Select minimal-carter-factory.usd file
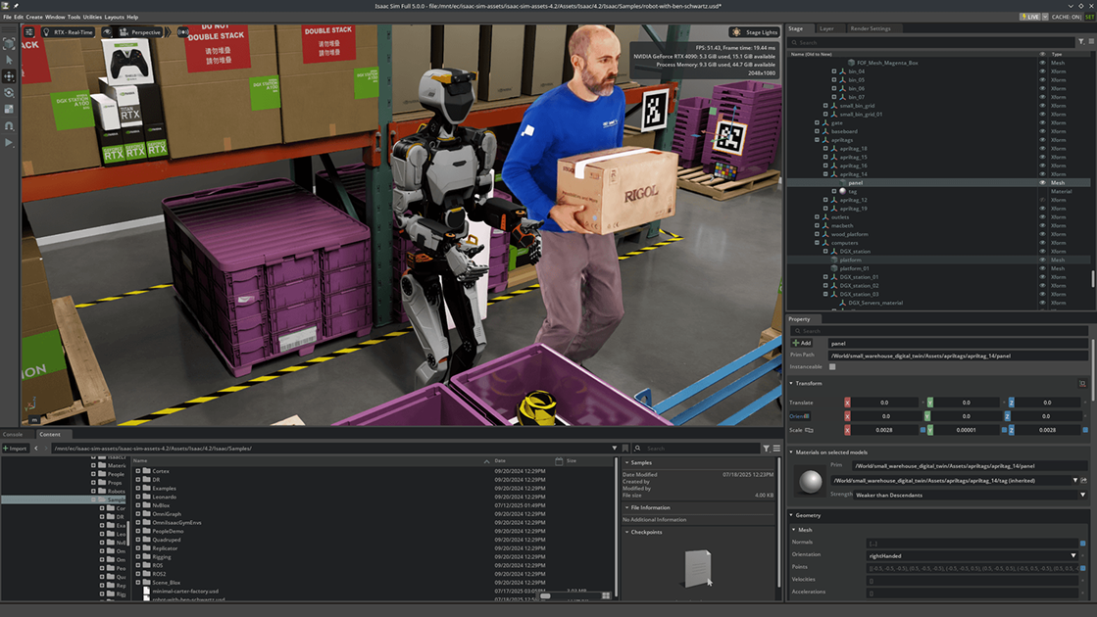Image resolution: width=1097 pixels, height=617 pixels. (184, 591)
